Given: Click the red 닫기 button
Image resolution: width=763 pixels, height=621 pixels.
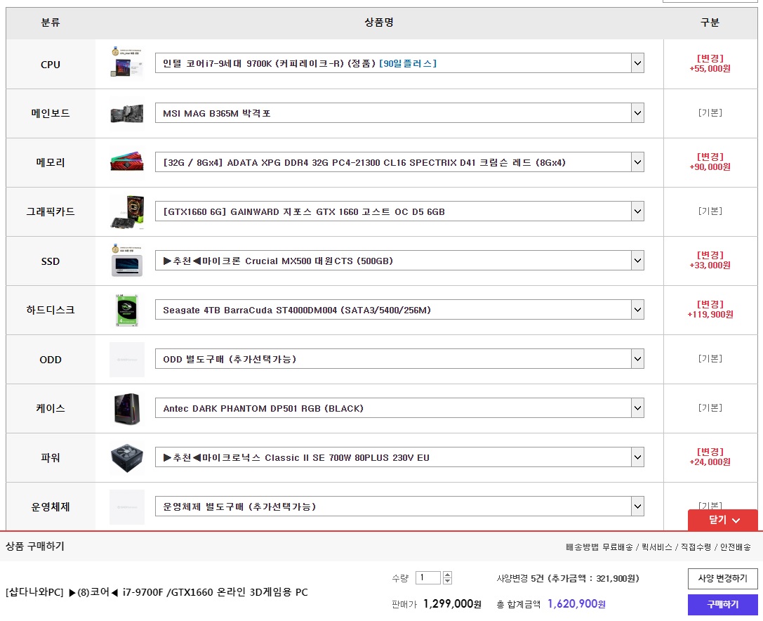Looking at the screenshot, I should [722, 520].
